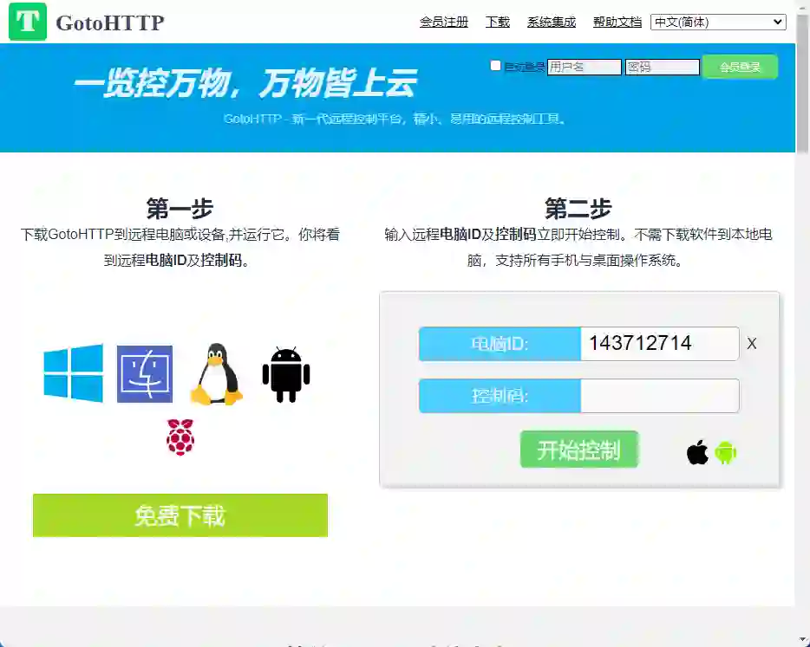Click the 会员登录 button
The image size is (810, 647).
tap(740, 67)
